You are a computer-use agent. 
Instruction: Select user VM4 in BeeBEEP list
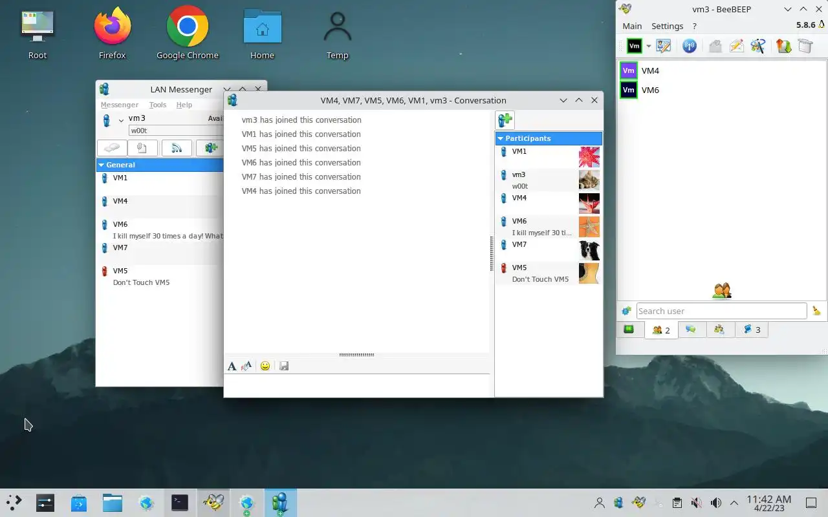(x=722, y=70)
